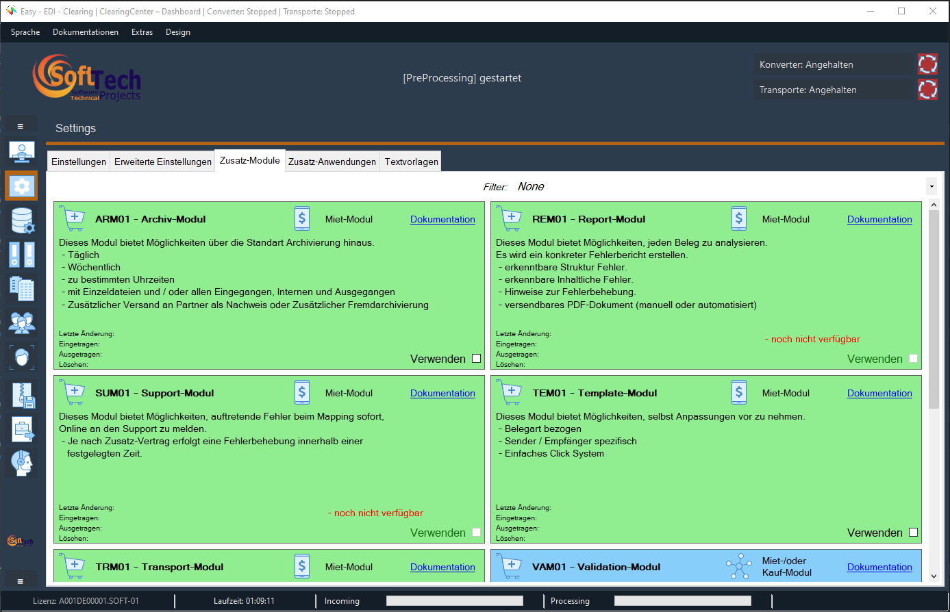Open the Filter dropdown arrow
Screen dimensions: 950x612
pyautogui.click(x=932, y=186)
